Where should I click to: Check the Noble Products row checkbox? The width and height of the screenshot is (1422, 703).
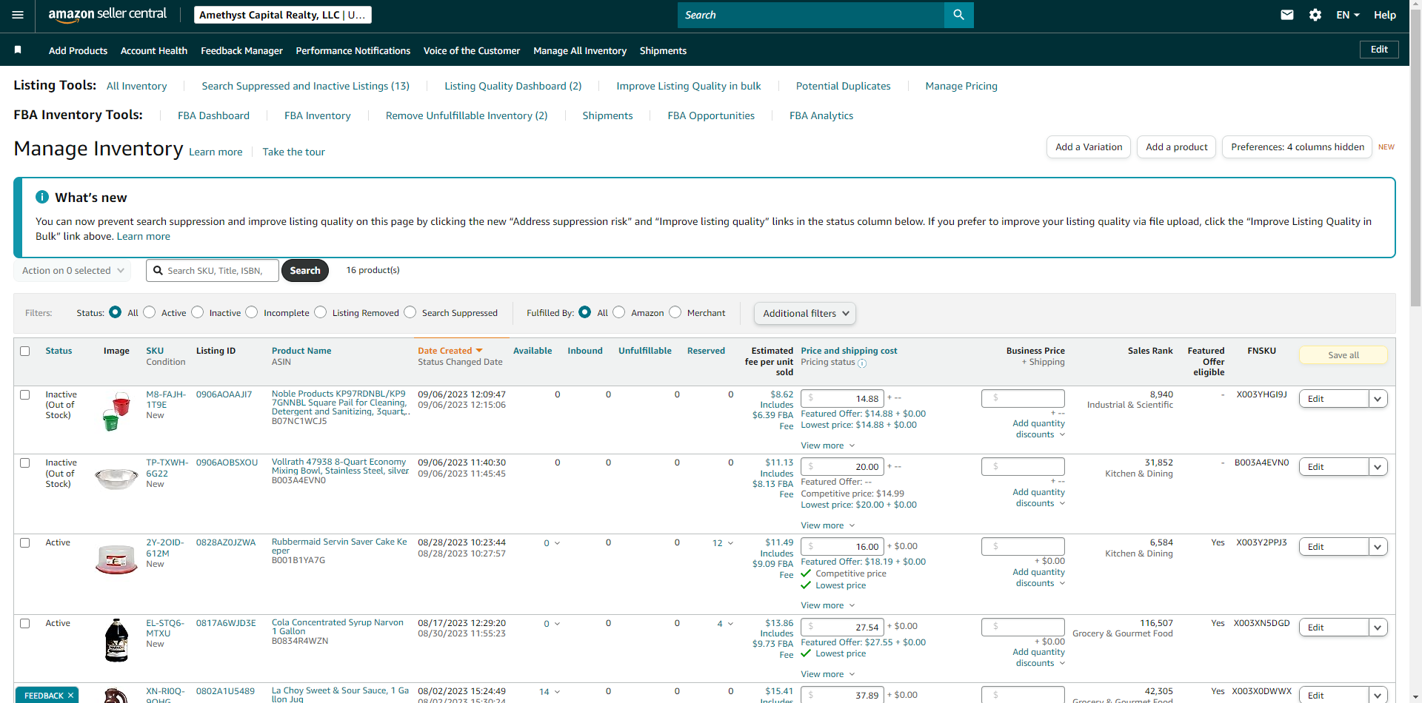coord(25,394)
